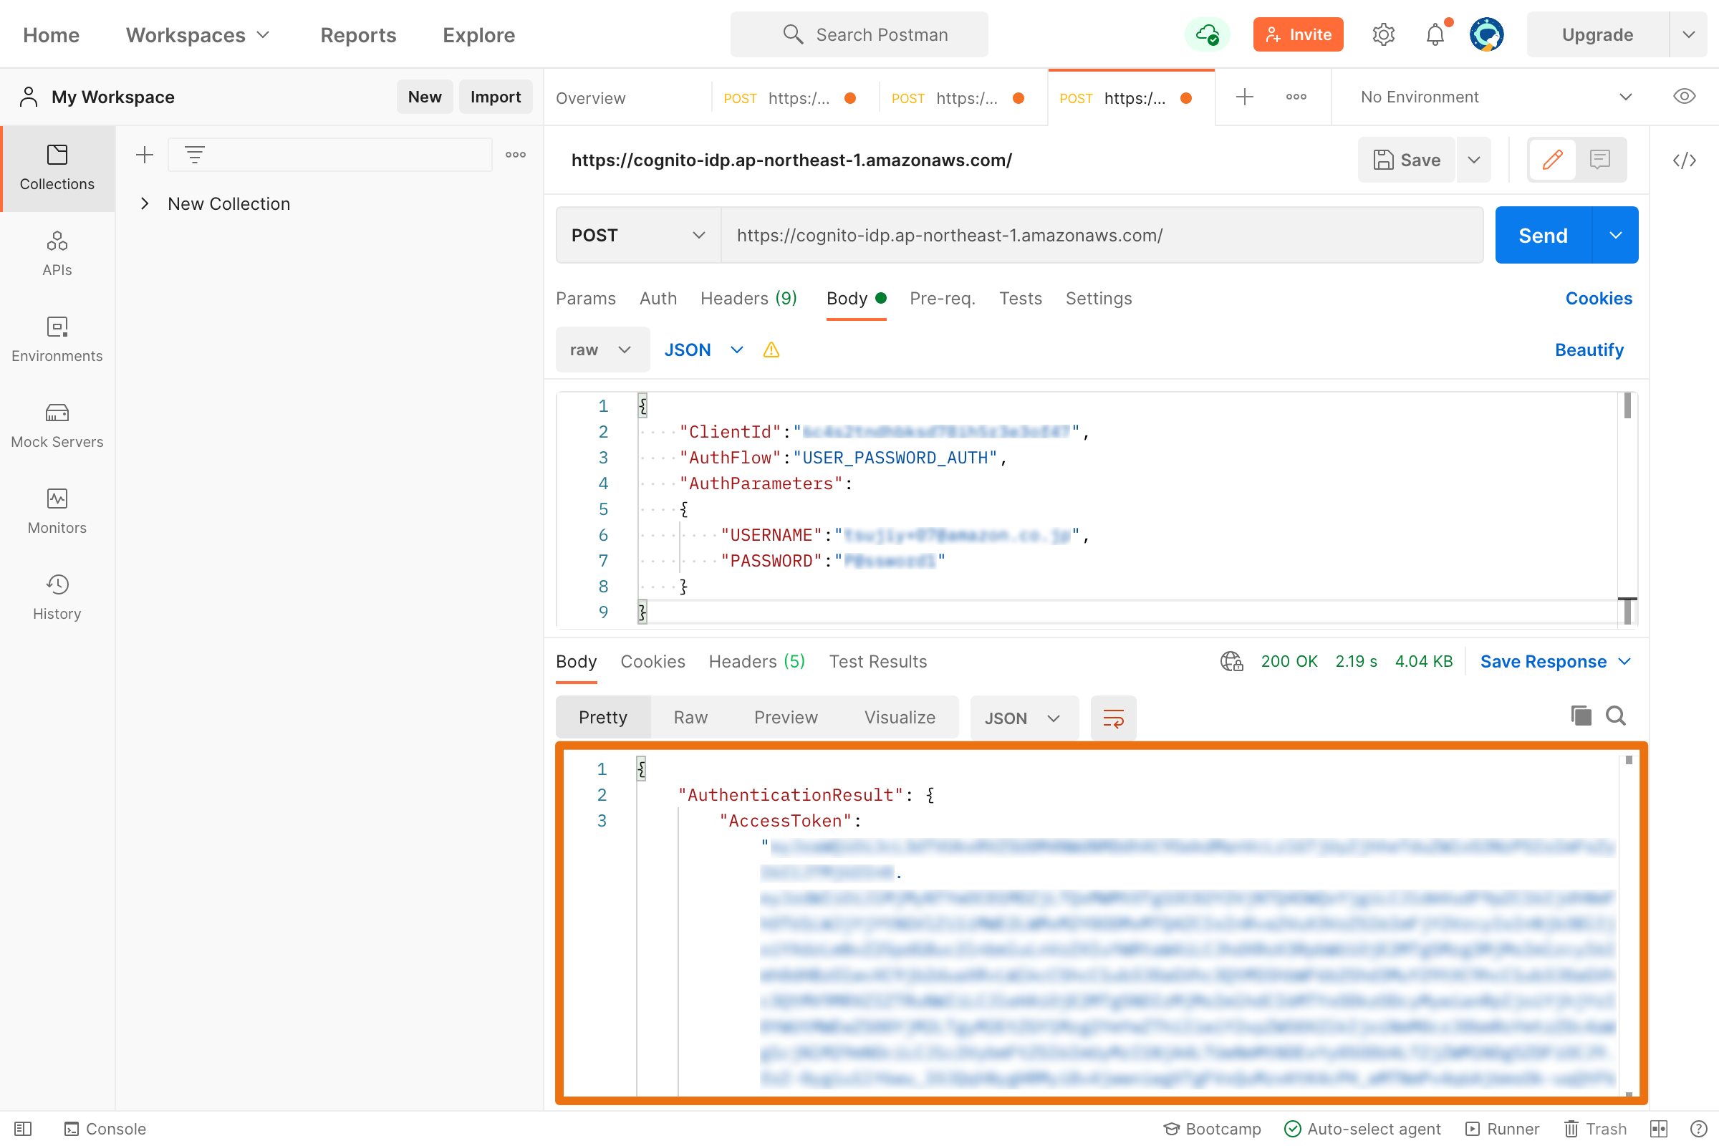
Task: Search within the response body
Action: pyautogui.click(x=1616, y=716)
